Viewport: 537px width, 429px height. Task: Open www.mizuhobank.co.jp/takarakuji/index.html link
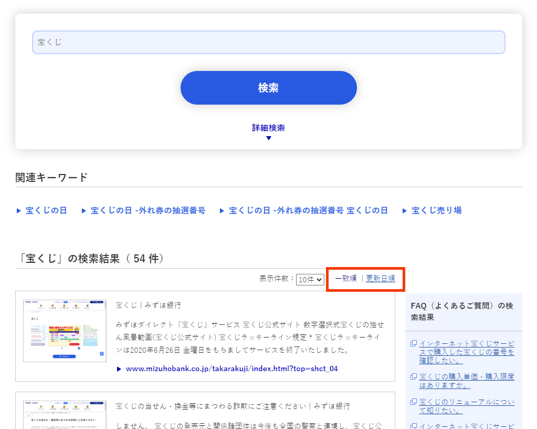[x=232, y=369]
